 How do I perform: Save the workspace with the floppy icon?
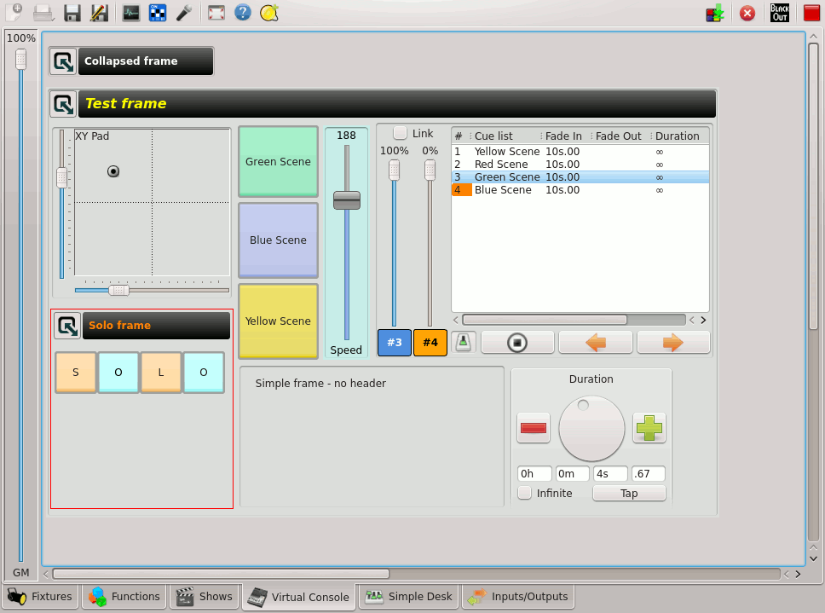tap(72, 13)
